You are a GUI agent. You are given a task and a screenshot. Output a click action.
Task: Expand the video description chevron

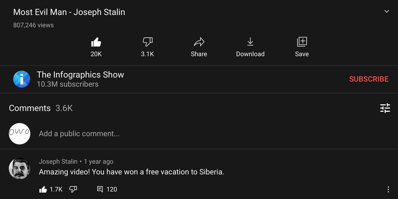(x=386, y=12)
